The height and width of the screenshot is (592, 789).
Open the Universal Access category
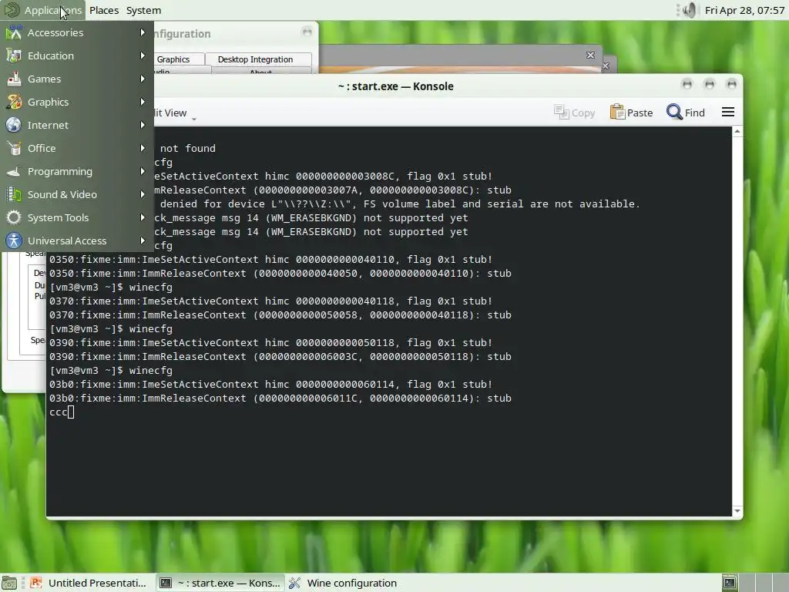[77, 241]
